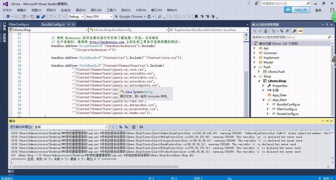Switch to the FilterConfig.cs tab
336x180 pixels.
19,25
